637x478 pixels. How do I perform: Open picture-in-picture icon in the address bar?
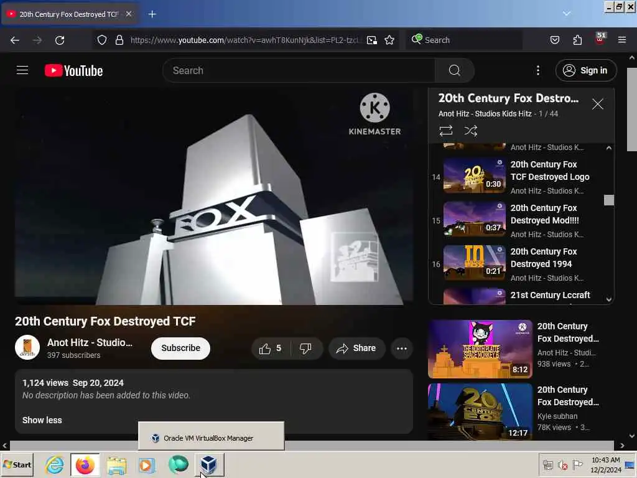pyautogui.click(x=372, y=40)
